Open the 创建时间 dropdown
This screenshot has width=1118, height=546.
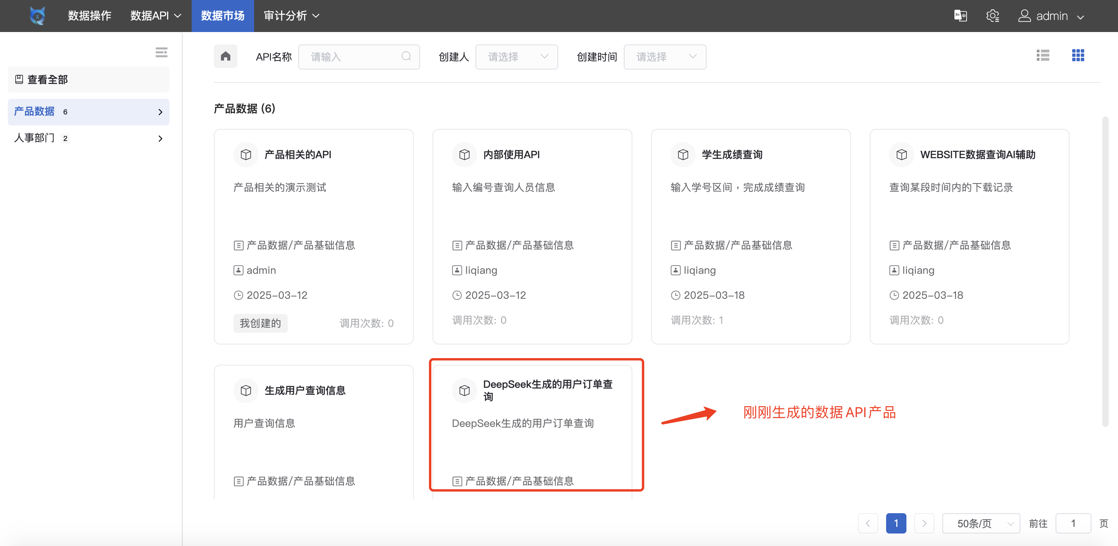664,57
